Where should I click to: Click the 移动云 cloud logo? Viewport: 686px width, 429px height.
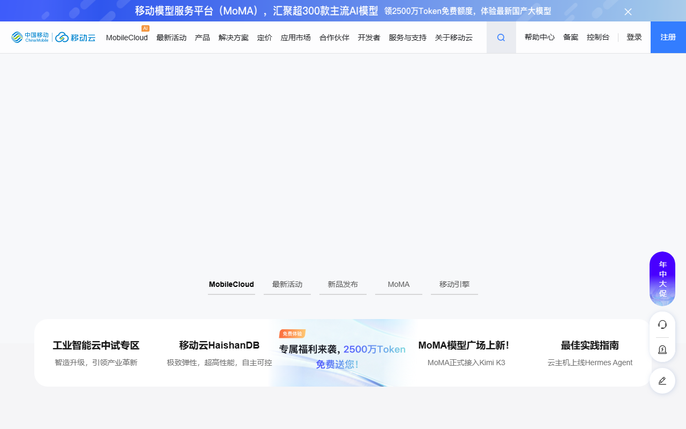point(76,37)
